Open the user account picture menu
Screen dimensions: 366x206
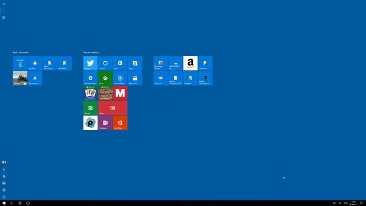coord(4,163)
